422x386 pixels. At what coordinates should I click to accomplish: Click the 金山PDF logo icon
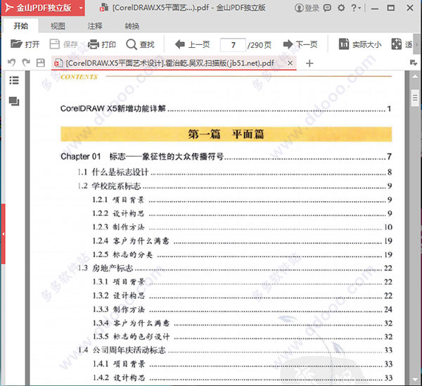(9, 8)
